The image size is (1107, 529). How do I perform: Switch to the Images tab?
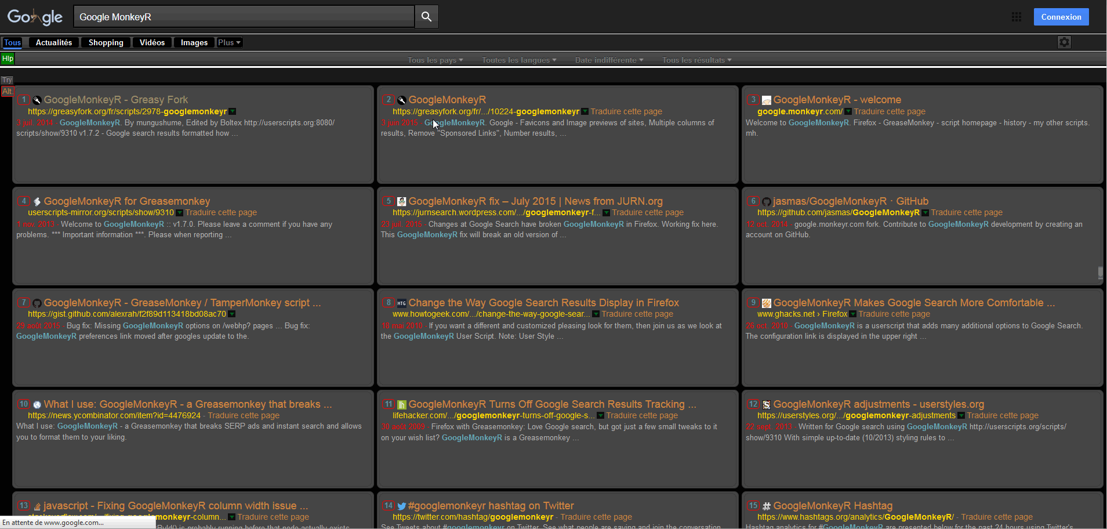(x=194, y=42)
